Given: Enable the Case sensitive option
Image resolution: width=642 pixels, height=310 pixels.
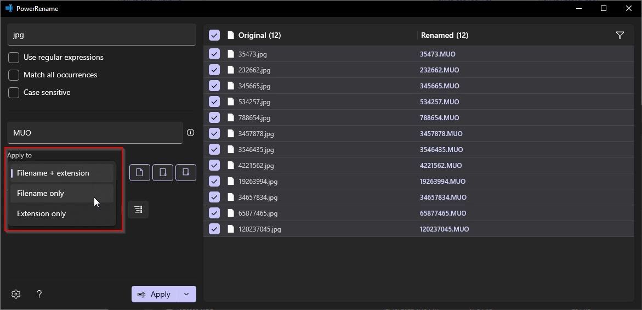Looking at the screenshot, I should [14, 93].
